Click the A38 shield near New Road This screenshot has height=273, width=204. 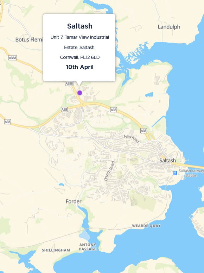coord(144,131)
